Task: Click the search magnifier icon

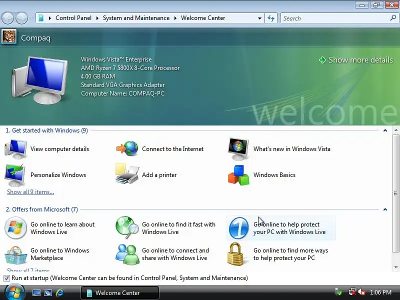Action: pyautogui.click(x=393, y=18)
